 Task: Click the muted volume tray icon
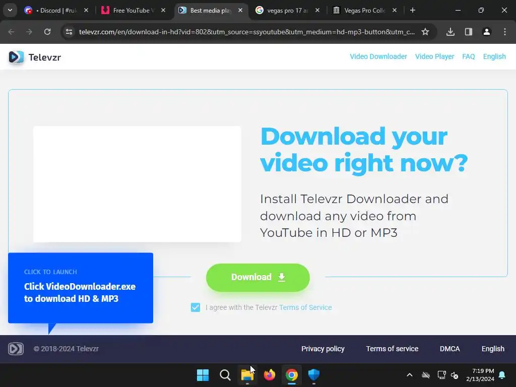pos(455,375)
